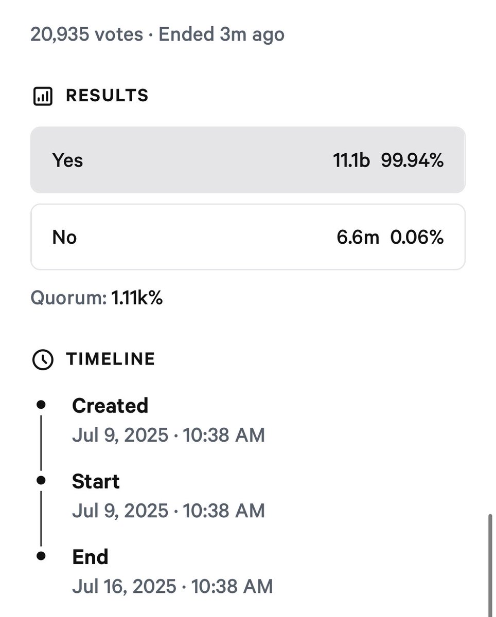Click the Jul 16, 2025 end date

tap(124, 587)
